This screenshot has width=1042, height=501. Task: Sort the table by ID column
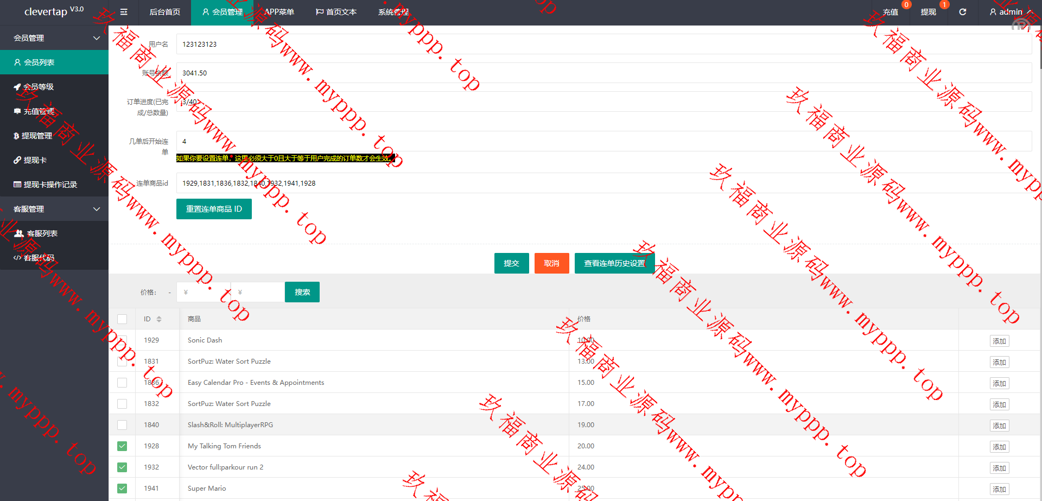(158, 319)
